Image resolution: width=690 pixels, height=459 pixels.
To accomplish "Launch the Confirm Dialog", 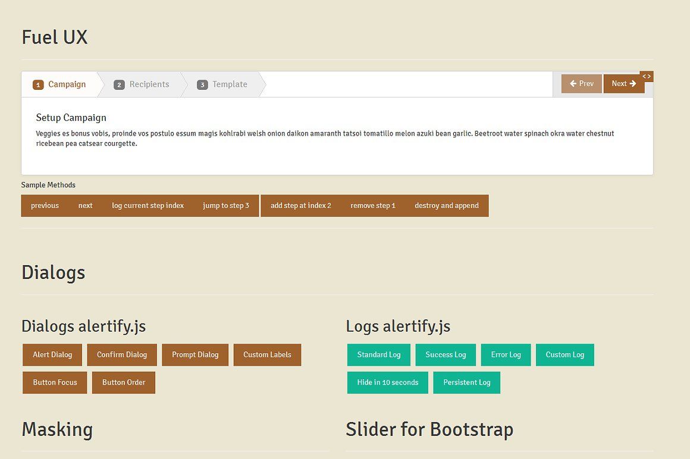I will coord(122,355).
